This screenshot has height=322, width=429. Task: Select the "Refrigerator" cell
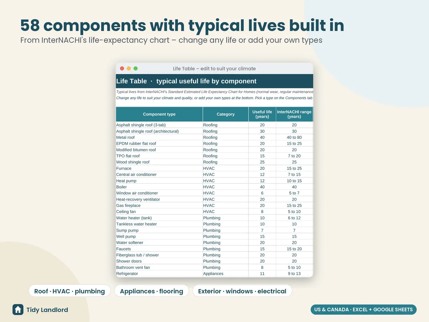coord(159,274)
